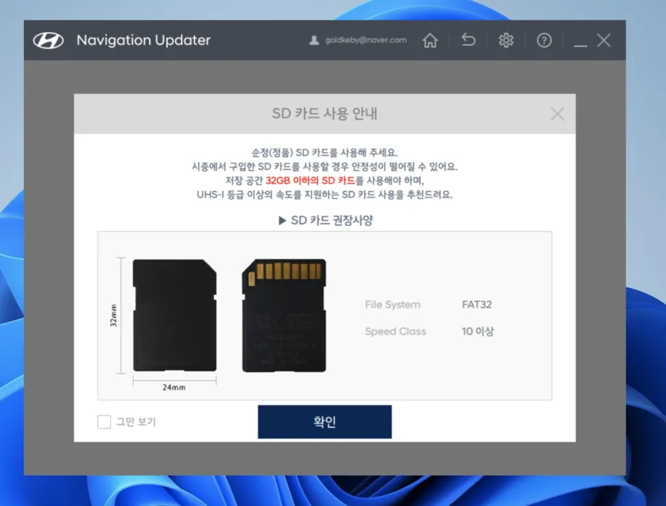Close the SD 카드 사용 안내 dialog
The height and width of the screenshot is (506, 666).
[557, 114]
